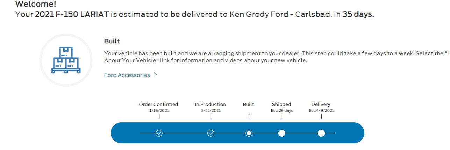
Task: Click the Built status boxes icon
Action: (x=66, y=60)
